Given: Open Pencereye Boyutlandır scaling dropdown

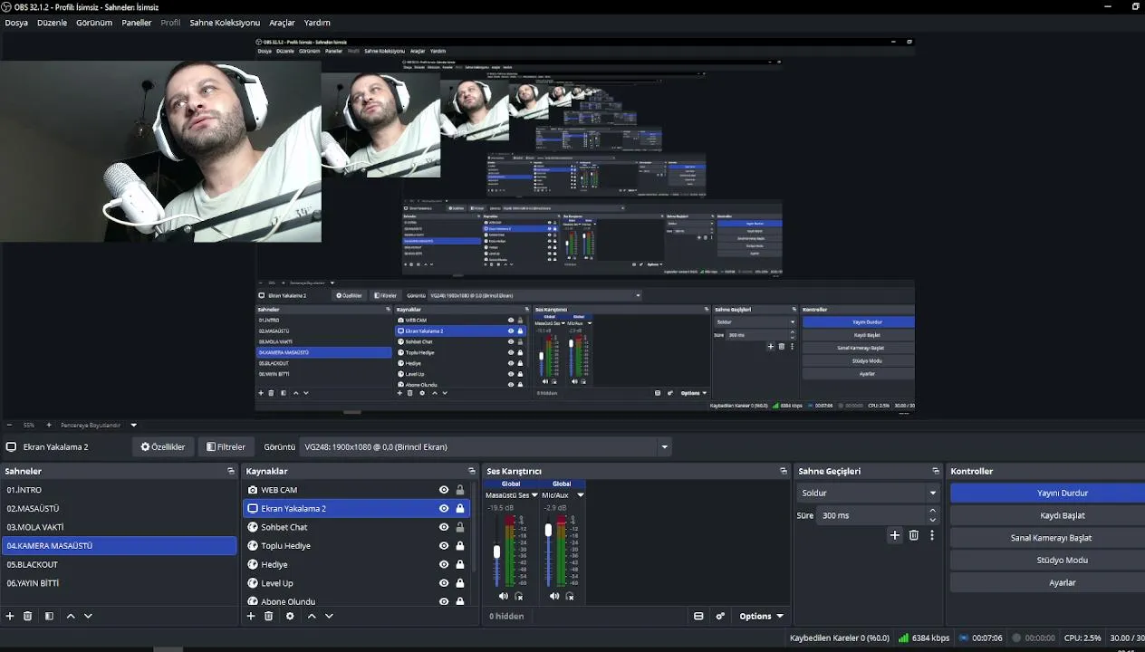Looking at the screenshot, I should [x=134, y=425].
